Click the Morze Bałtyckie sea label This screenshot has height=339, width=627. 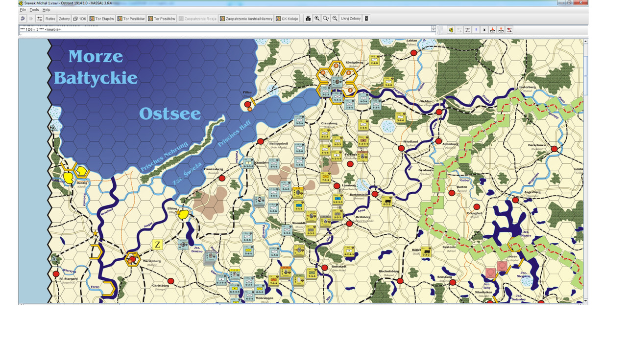(96, 67)
